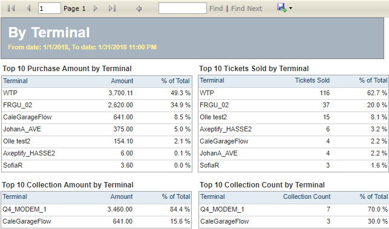This screenshot has height=229, width=389.
Task: Expand the export format dropdown arrow
Action: 291,8
